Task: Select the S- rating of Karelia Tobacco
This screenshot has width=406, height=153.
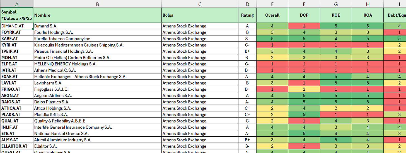Action: (x=247, y=39)
